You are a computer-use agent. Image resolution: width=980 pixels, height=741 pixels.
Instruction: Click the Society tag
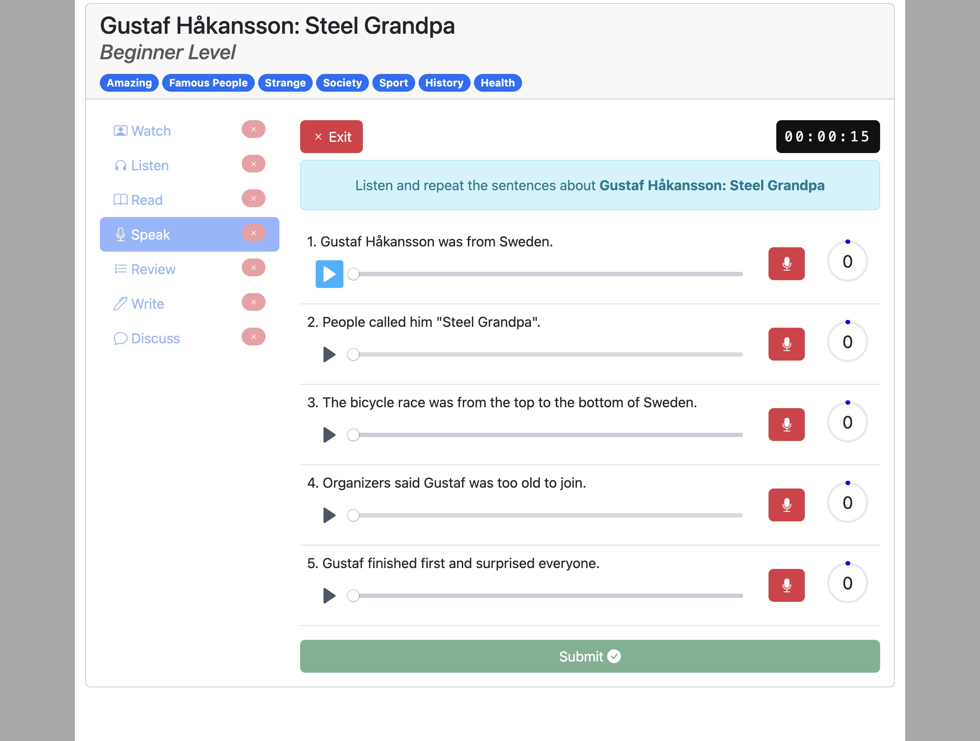(x=342, y=83)
